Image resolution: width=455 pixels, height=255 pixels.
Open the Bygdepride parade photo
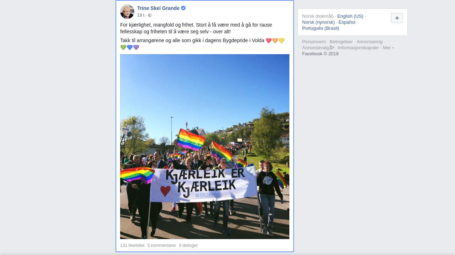tap(205, 147)
